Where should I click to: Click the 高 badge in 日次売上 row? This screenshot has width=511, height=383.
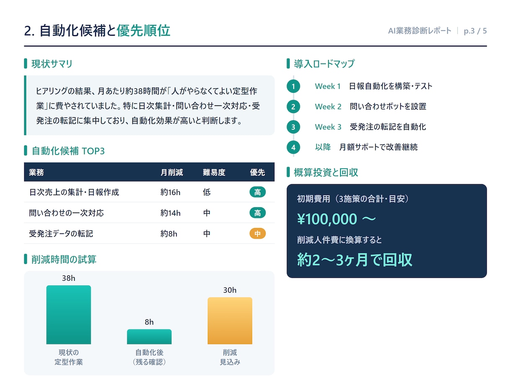tap(258, 193)
